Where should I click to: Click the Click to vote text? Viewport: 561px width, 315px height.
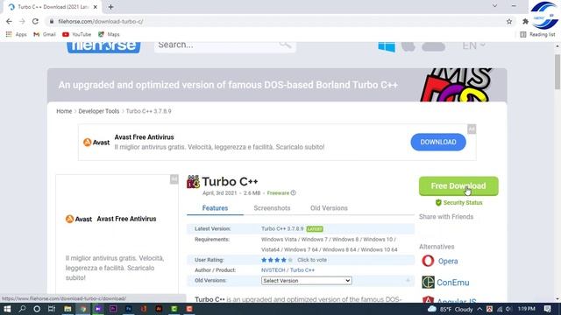312,260
